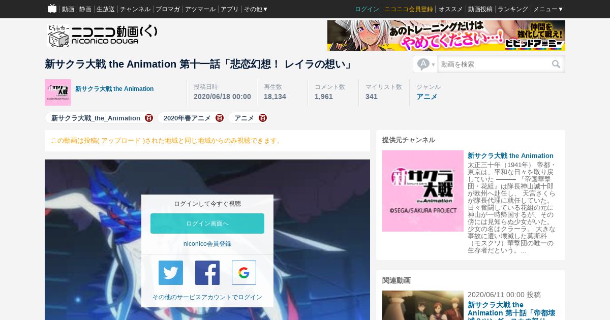Click the 提供元チャンネル section heading
Image resolution: width=610 pixels, height=320 pixels.
click(409, 140)
